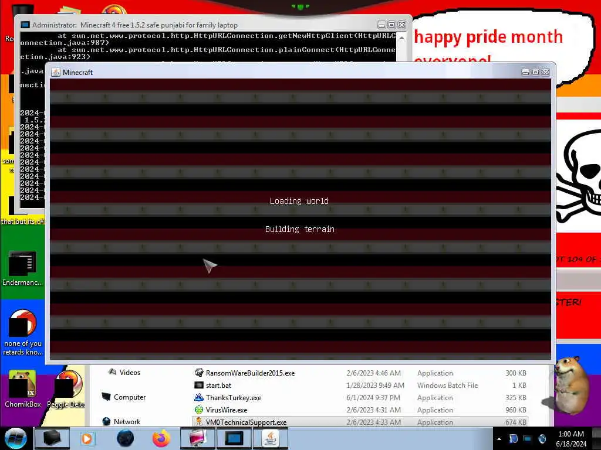Open the ChomikBox desktop shortcut
Screen dimensions: 601x450
pyautogui.click(x=22, y=388)
